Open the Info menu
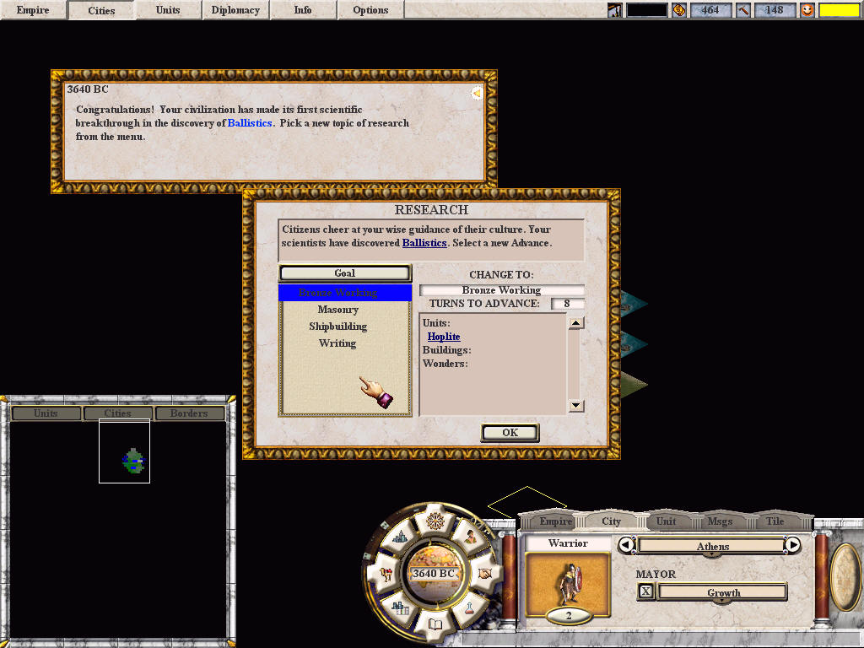This screenshot has width=864, height=648. 303,10
